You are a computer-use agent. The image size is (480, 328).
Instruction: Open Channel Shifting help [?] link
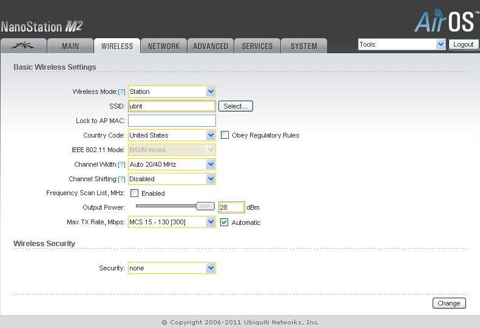click(121, 179)
